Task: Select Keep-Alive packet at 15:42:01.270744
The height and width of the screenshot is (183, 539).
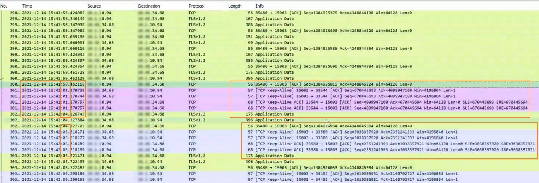Action: [269, 96]
